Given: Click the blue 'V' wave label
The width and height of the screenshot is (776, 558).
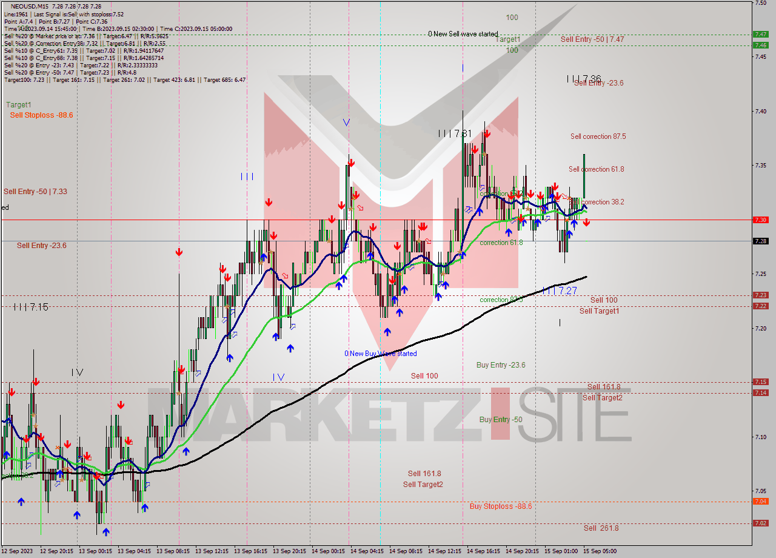Looking at the screenshot, I should tap(346, 122).
